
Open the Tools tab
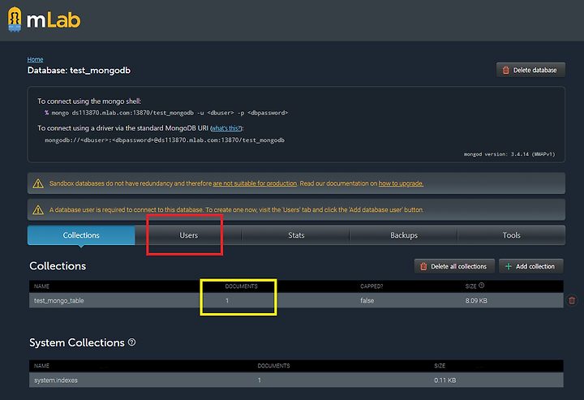click(x=511, y=235)
